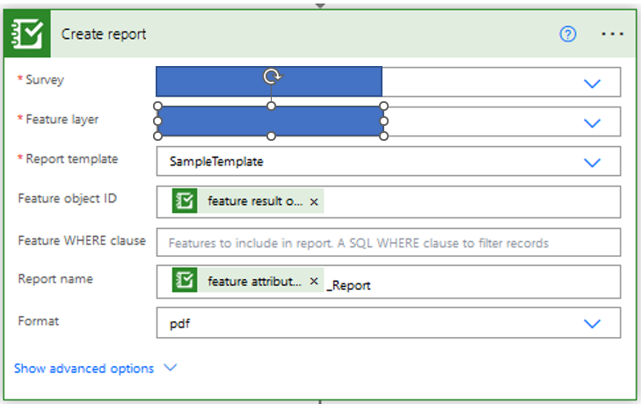Expand the Survey dropdown arrow
Image resolution: width=641 pixels, height=404 pixels.
592,83
